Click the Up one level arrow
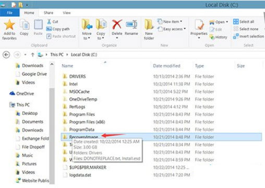 pos(32,55)
